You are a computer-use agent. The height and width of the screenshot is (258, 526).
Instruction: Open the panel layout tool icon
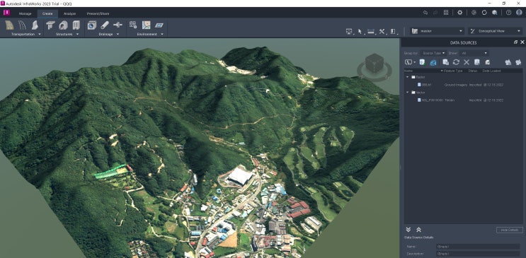click(393, 32)
